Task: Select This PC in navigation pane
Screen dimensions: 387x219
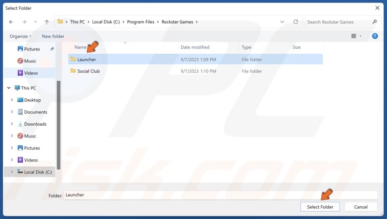Action: click(x=28, y=88)
